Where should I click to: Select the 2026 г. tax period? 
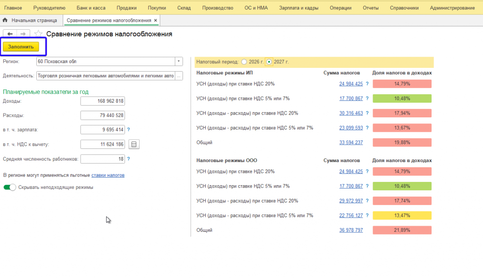coord(244,62)
